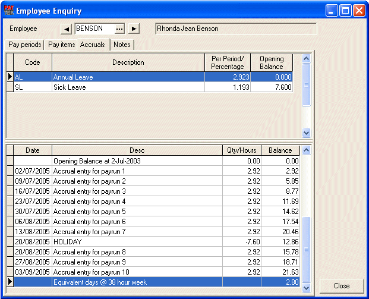Click the Close button
369x299 pixels.
point(342,286)
